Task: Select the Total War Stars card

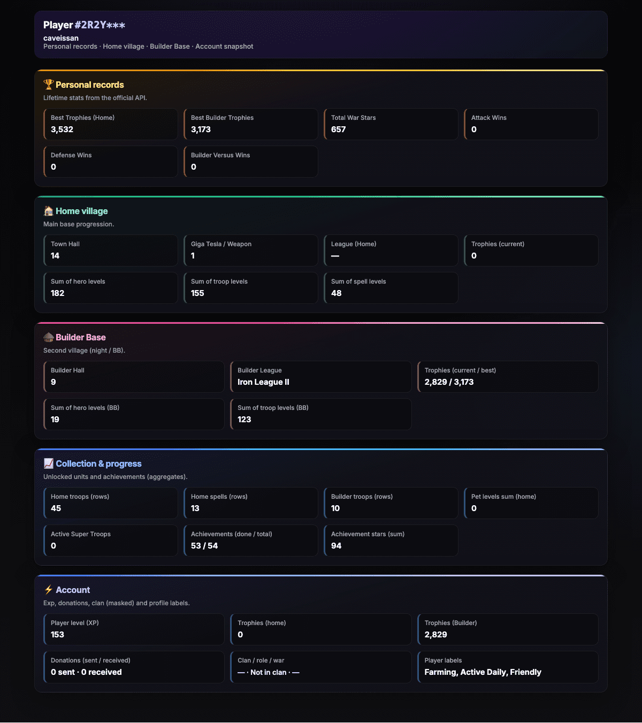Action: pos(391,124)
